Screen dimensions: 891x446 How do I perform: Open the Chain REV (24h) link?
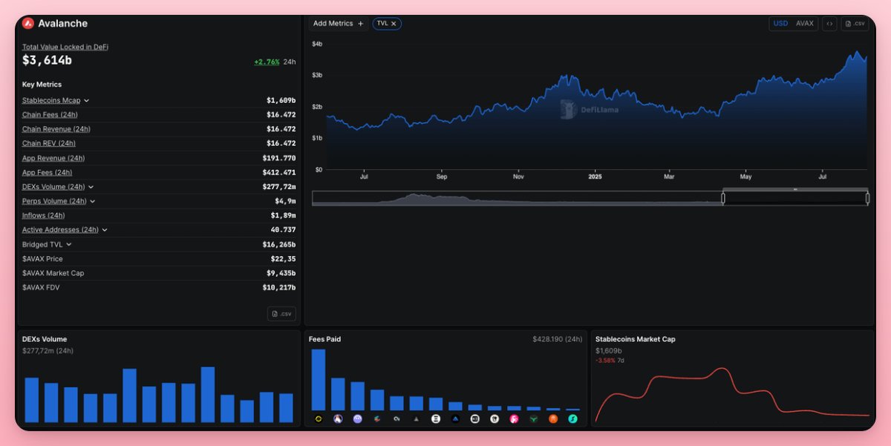coord(49,143)
